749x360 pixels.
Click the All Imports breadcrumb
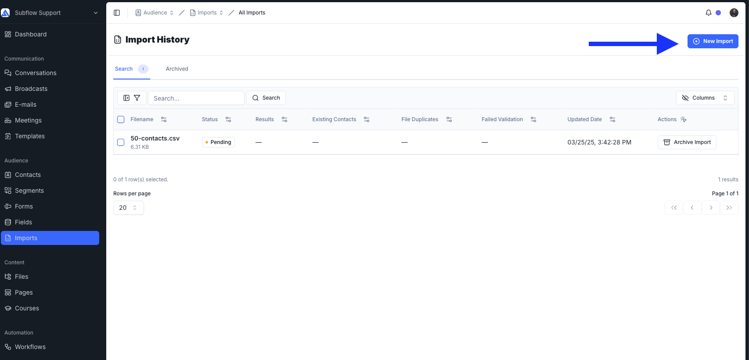[252, 13]
